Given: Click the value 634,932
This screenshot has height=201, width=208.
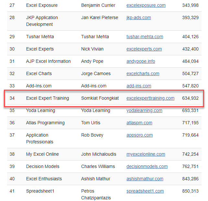Looking at the screenshot, I should point(191,98).
